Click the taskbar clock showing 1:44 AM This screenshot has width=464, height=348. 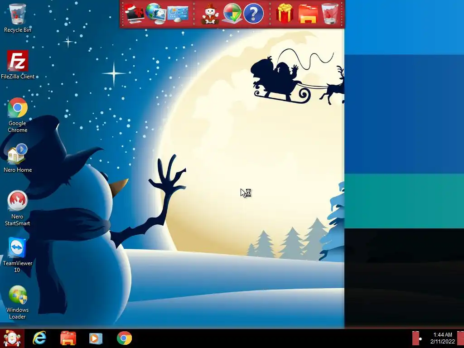(x=442, y=338)
